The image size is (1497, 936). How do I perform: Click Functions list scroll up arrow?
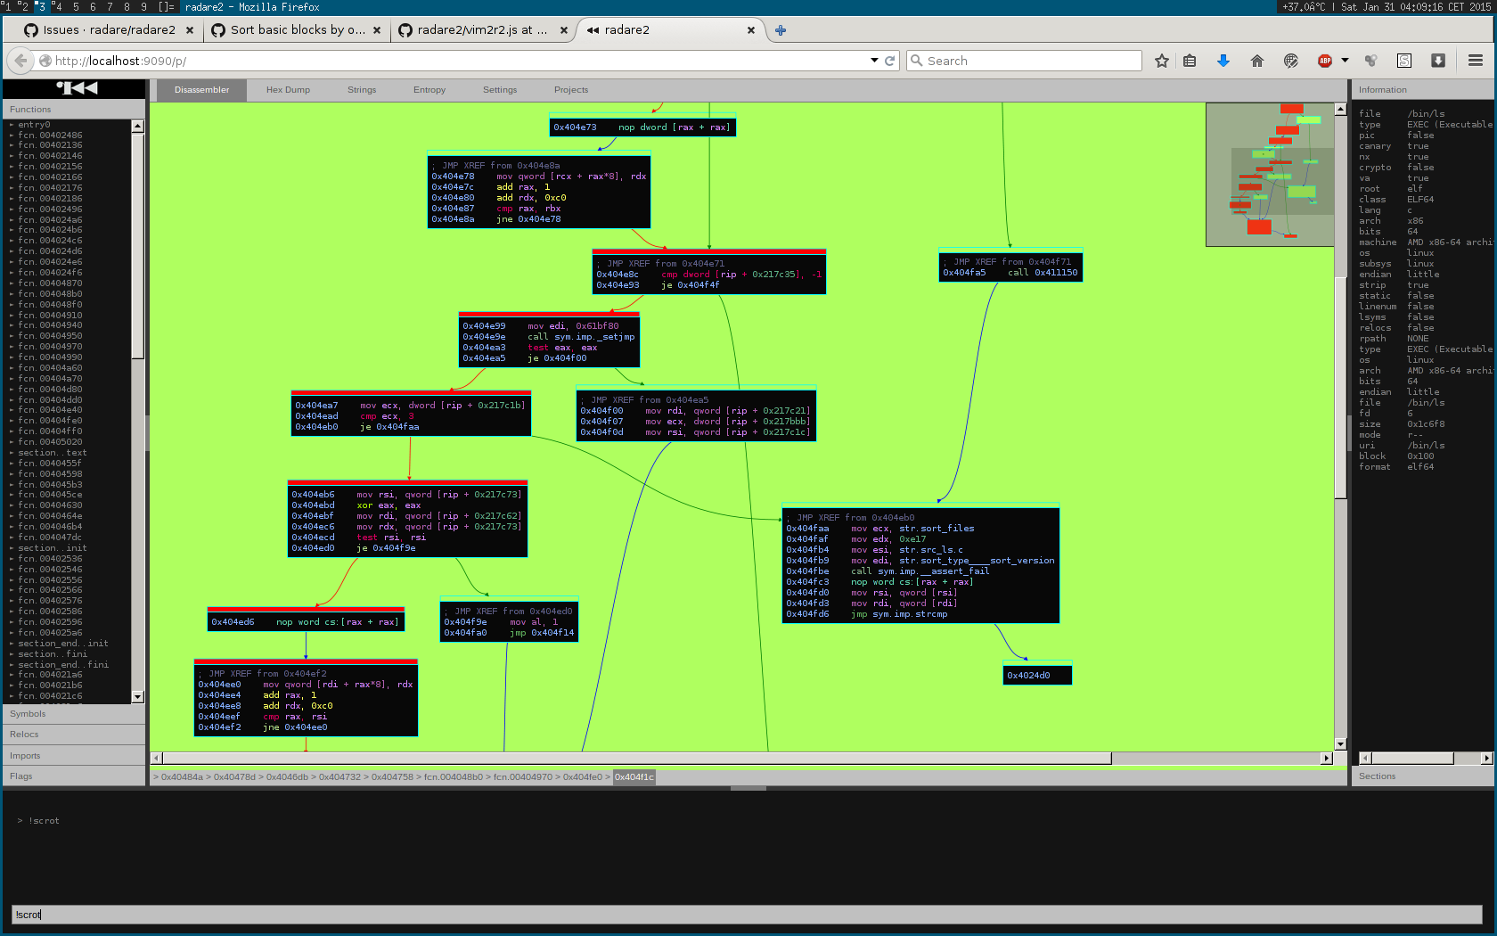pos(137,126)
